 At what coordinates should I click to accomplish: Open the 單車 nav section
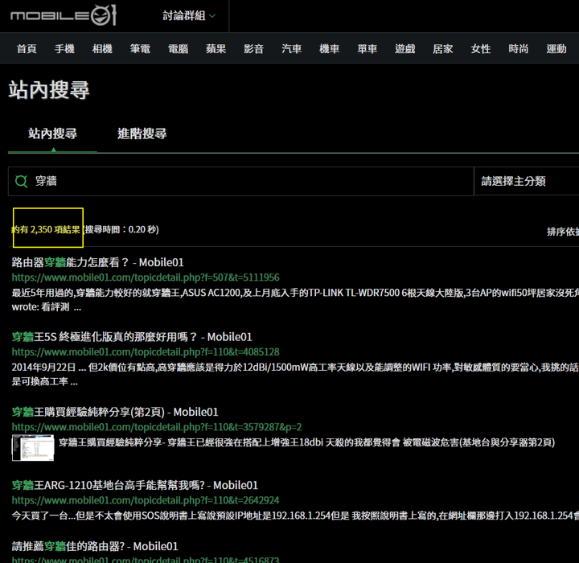(368, 48)
